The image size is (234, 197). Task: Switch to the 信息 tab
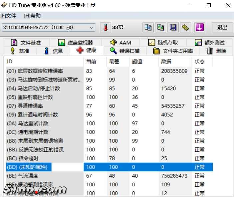(53, 51)
